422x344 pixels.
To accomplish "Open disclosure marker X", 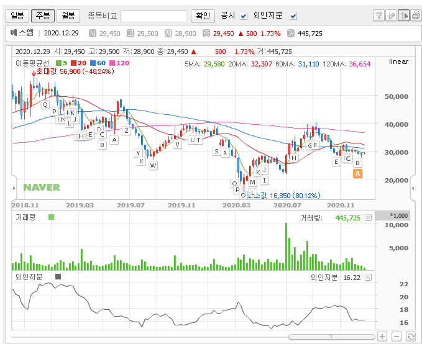I will pos(141,161).
